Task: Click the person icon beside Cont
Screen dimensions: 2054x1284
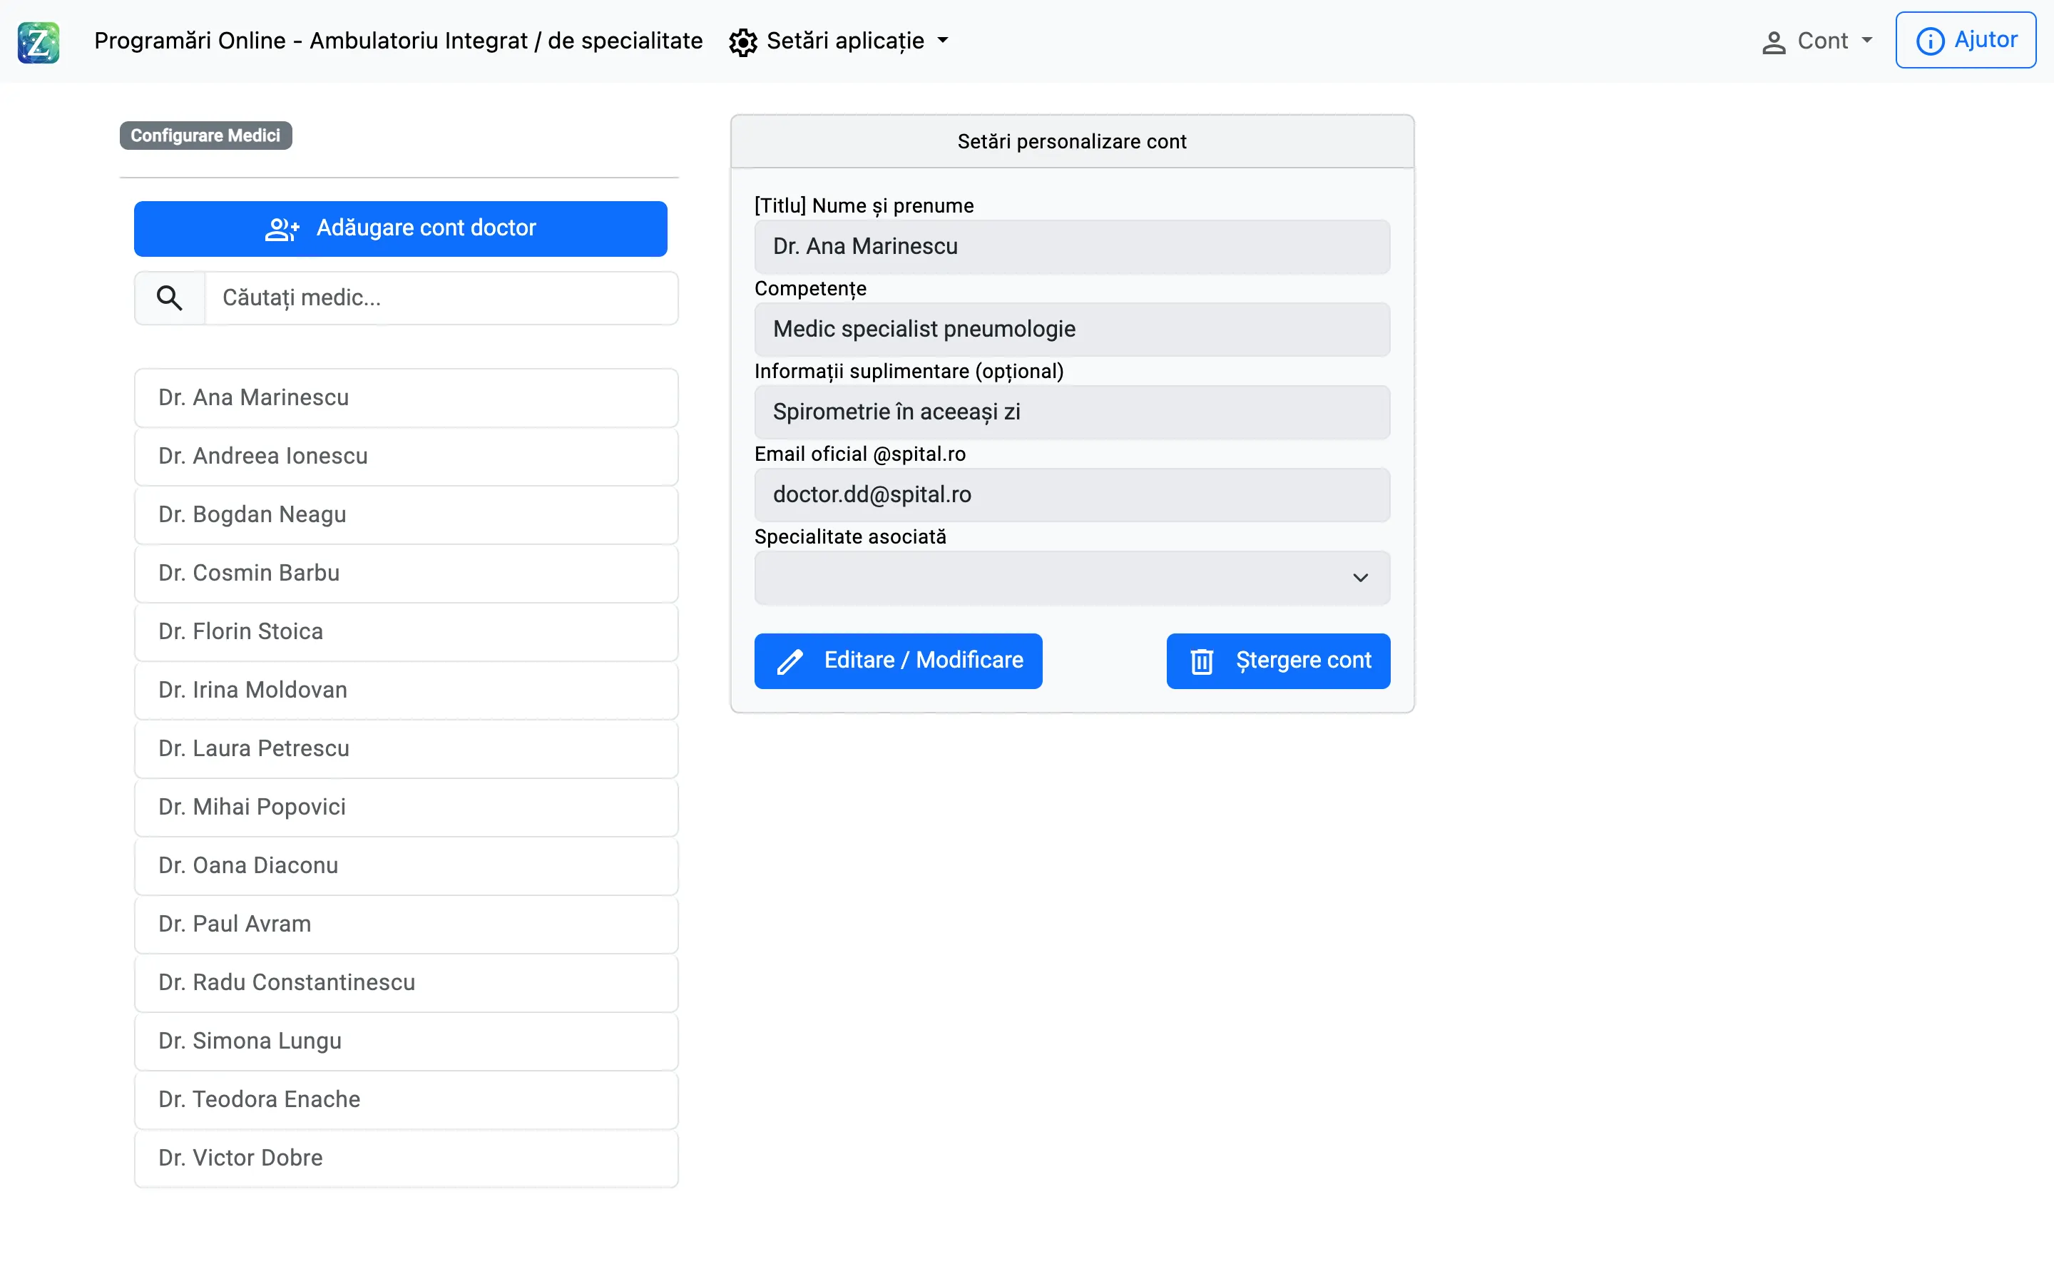Action: tap(1773, 41)
